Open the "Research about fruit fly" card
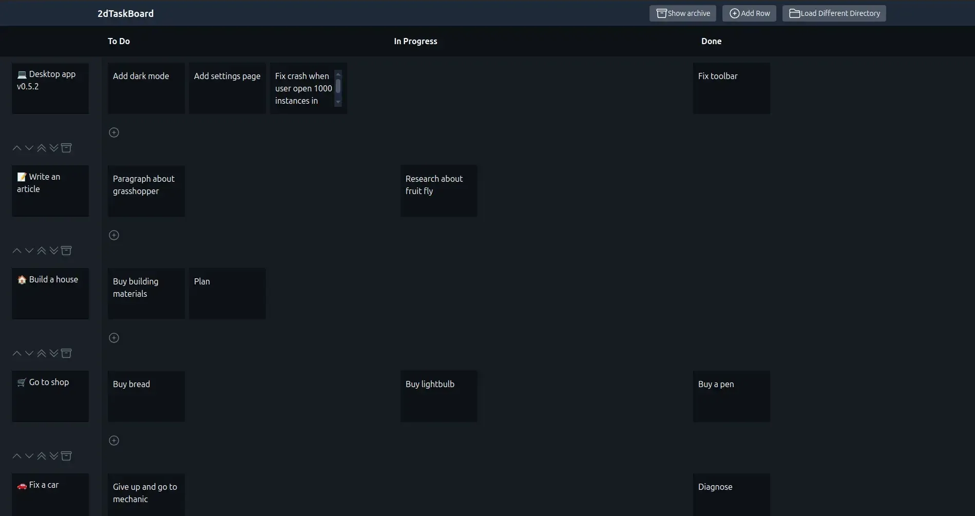Image resolution: width=975 pixels, height=516 pixels. (x=438, y=190)
